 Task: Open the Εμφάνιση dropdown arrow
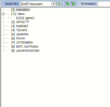click(x=54, y=4)
